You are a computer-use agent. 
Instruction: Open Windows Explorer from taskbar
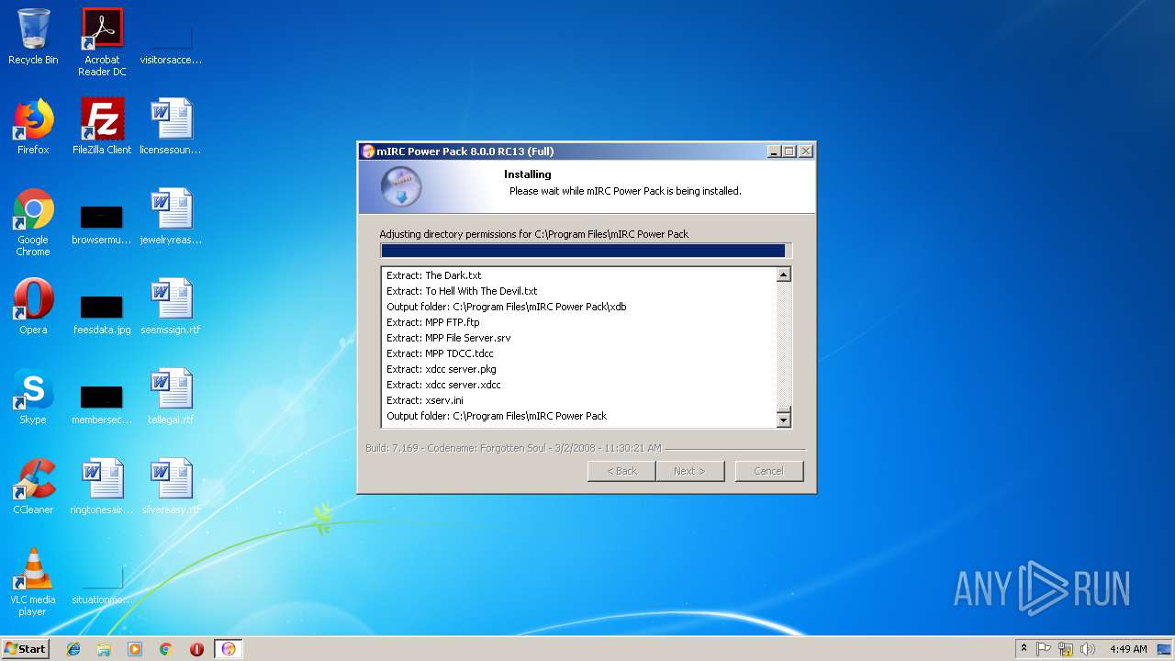(x=104, y=649)
